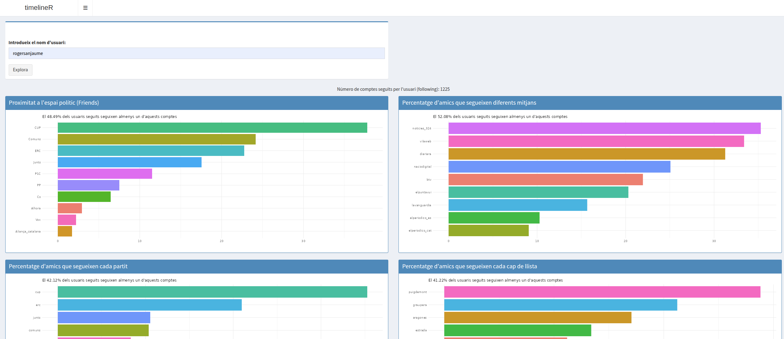Select the naciodigital blue bar
This screenshot has width=784, height=339.
coord(559,167)
